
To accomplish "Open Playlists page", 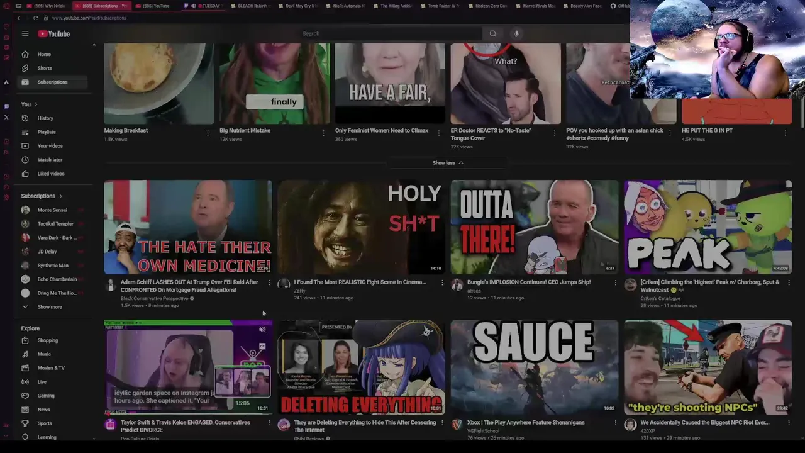I will (53, 132).
